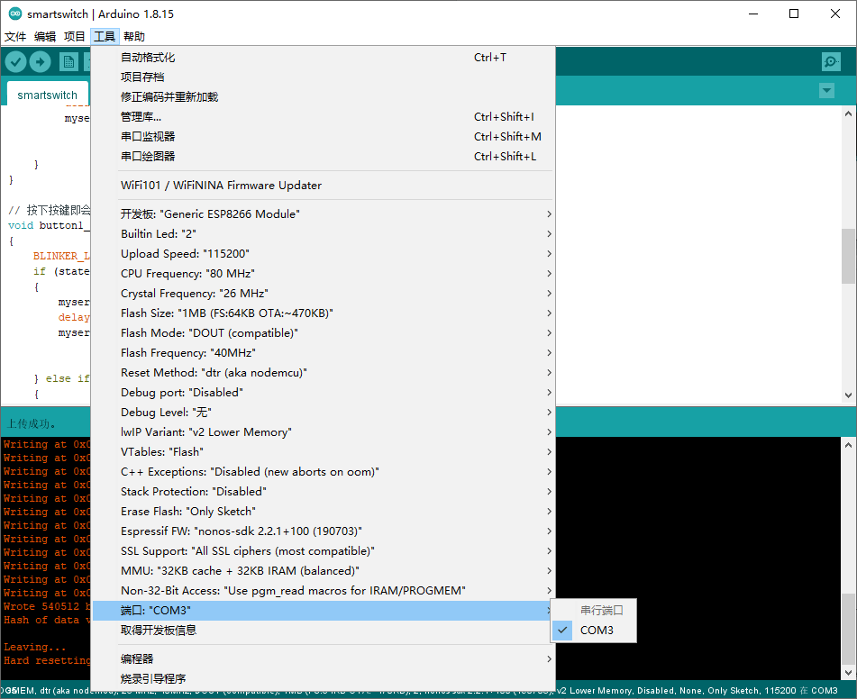This screenshot has height=699, width=857.
Task: Open the 编辑 menu
Action: tap(45, 37)
